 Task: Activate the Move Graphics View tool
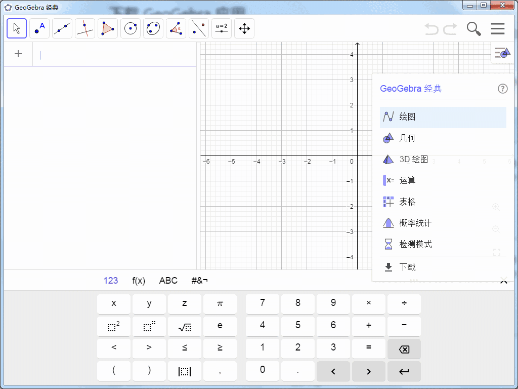pos(244,28)
